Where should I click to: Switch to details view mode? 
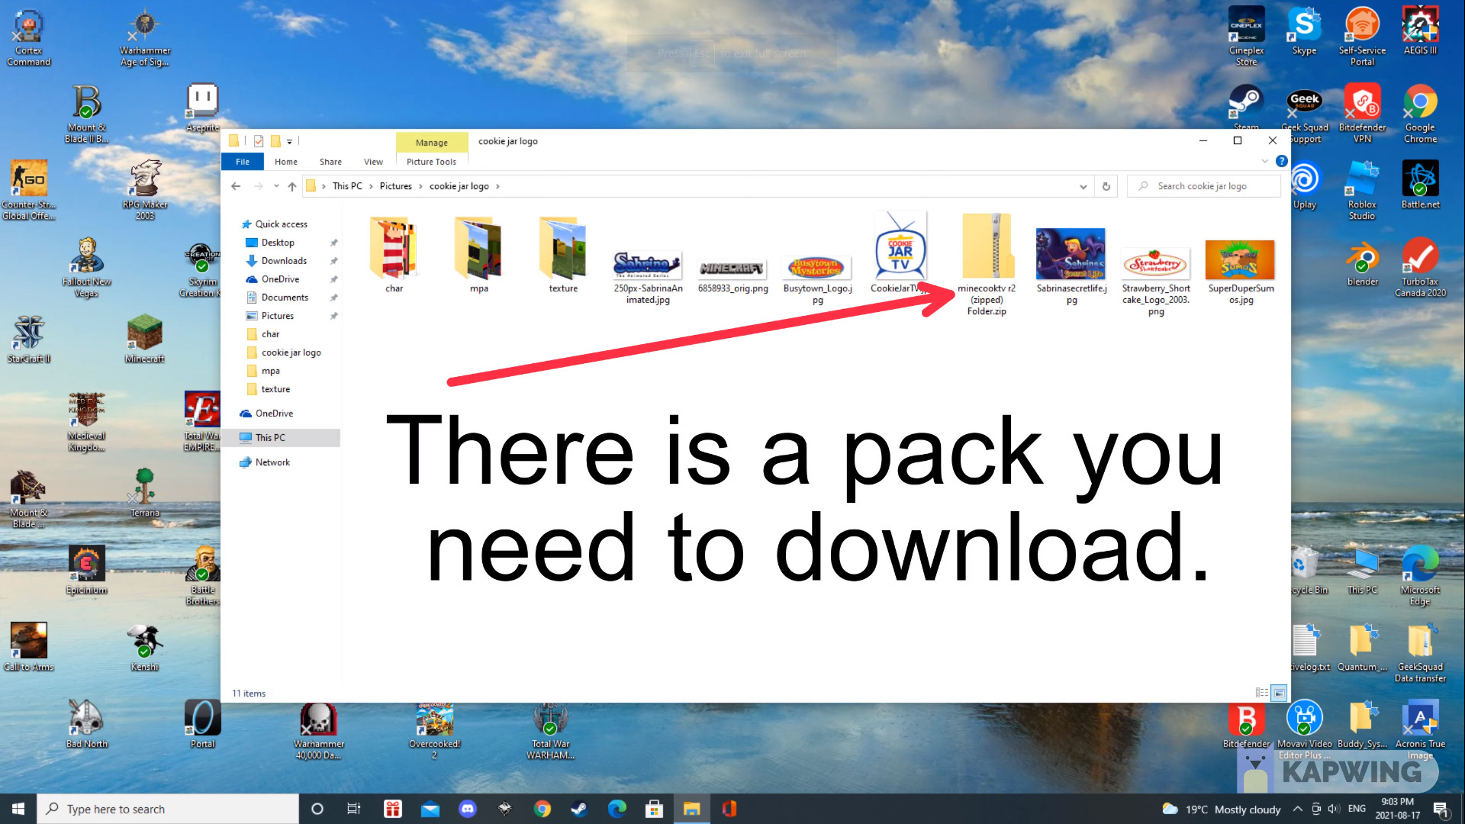[x=1261, y=693]
